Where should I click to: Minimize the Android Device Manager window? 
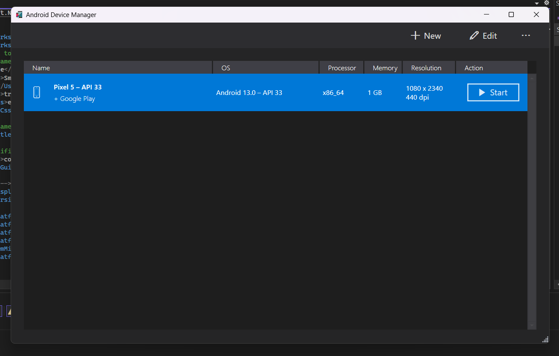(x=487, y=14)
